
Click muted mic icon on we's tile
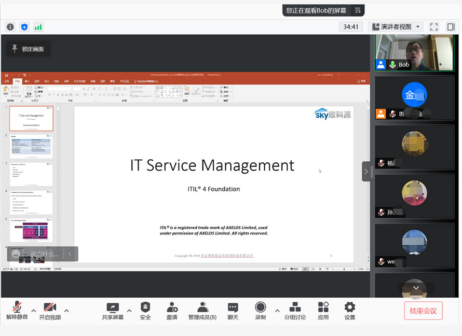click(x=381, y=261)
